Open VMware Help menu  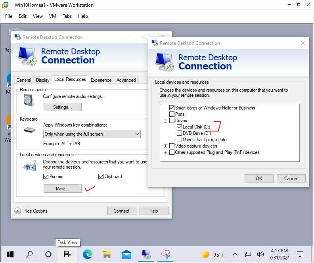click(x=83, y=16)
